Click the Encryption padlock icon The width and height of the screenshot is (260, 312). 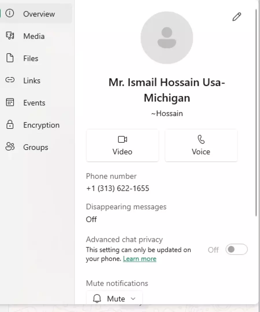pyautogui.click(x=10, y=125)
